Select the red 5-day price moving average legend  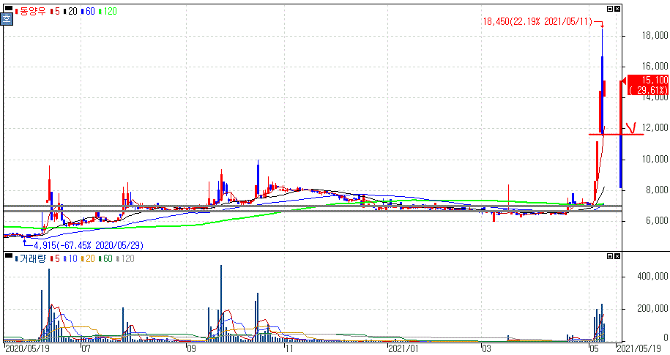tap(55, 12)
